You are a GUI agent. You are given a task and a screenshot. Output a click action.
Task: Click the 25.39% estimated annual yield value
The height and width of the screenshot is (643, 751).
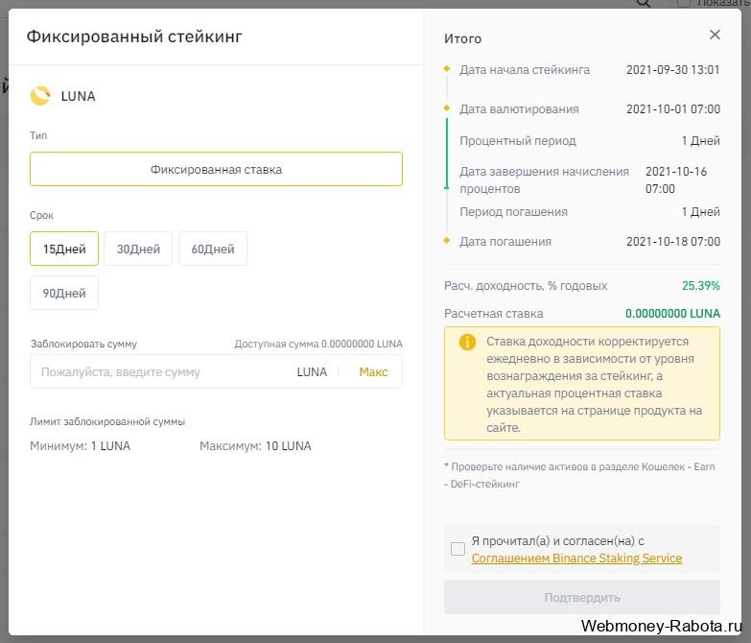point(701,286)
